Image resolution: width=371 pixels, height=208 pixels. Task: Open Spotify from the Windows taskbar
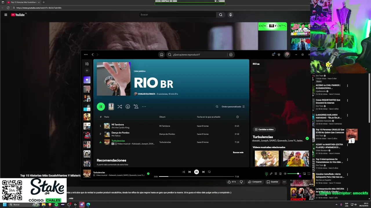coord(56,205)
